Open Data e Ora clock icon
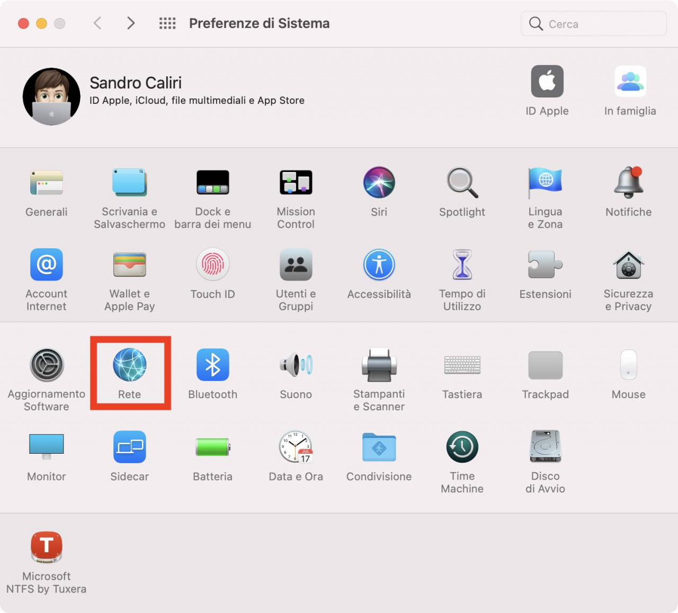The height and width of the screenshot is (613, 678). tap(296, 447)
